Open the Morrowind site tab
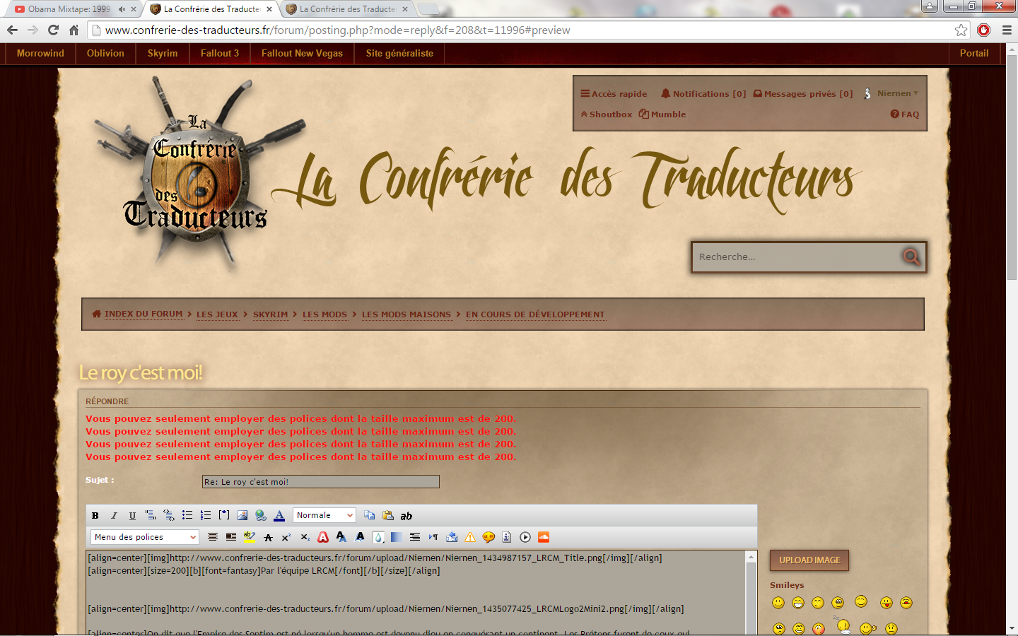 coord(40,54)
